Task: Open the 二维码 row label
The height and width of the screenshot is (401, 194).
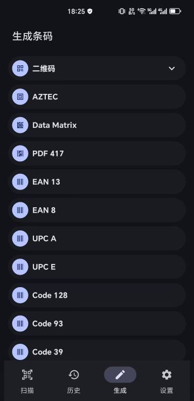Action: [x=44, y=69]
